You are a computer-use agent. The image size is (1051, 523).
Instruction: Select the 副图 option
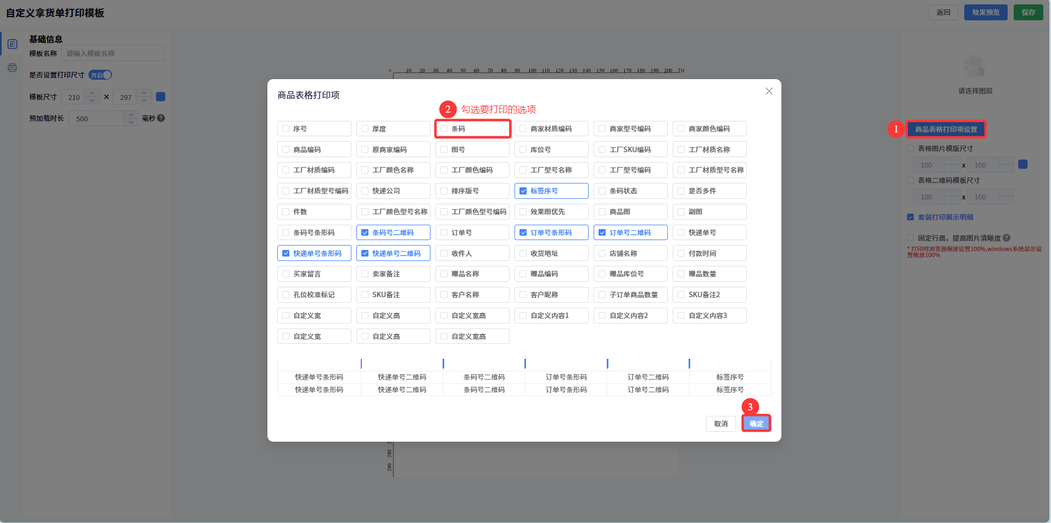click(681, 212)
